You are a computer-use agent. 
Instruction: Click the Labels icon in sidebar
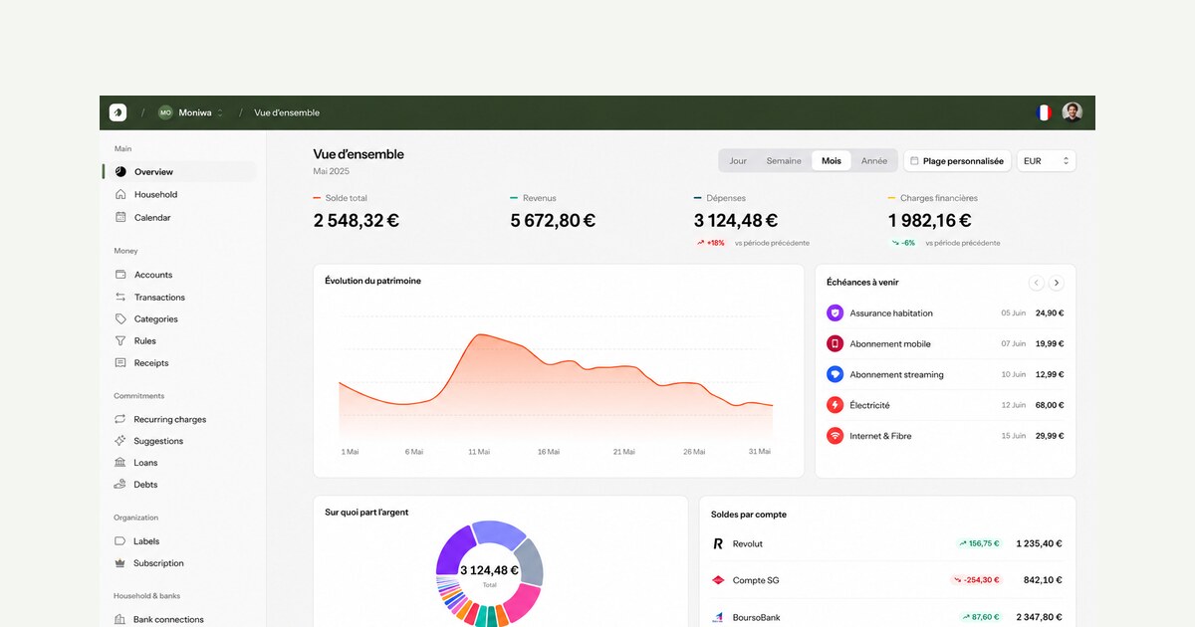120,541
